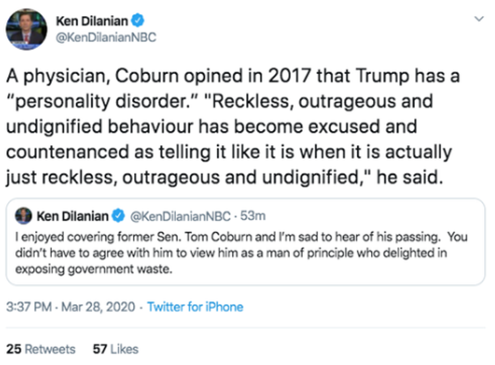Click "exposing government waste" in the quoted tweet
Screen dimensions: 495x365
(94, 269)
